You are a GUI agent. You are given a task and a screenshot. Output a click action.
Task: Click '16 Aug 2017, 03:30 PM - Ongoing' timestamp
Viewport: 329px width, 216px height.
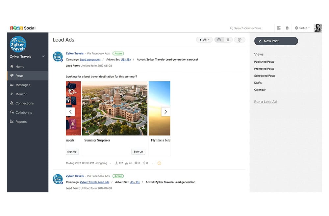(87, 163)
